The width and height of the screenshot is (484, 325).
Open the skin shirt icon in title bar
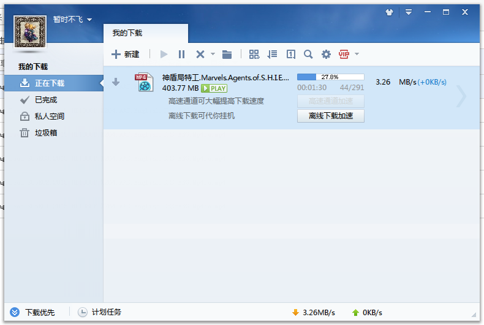tap(390, 12)
